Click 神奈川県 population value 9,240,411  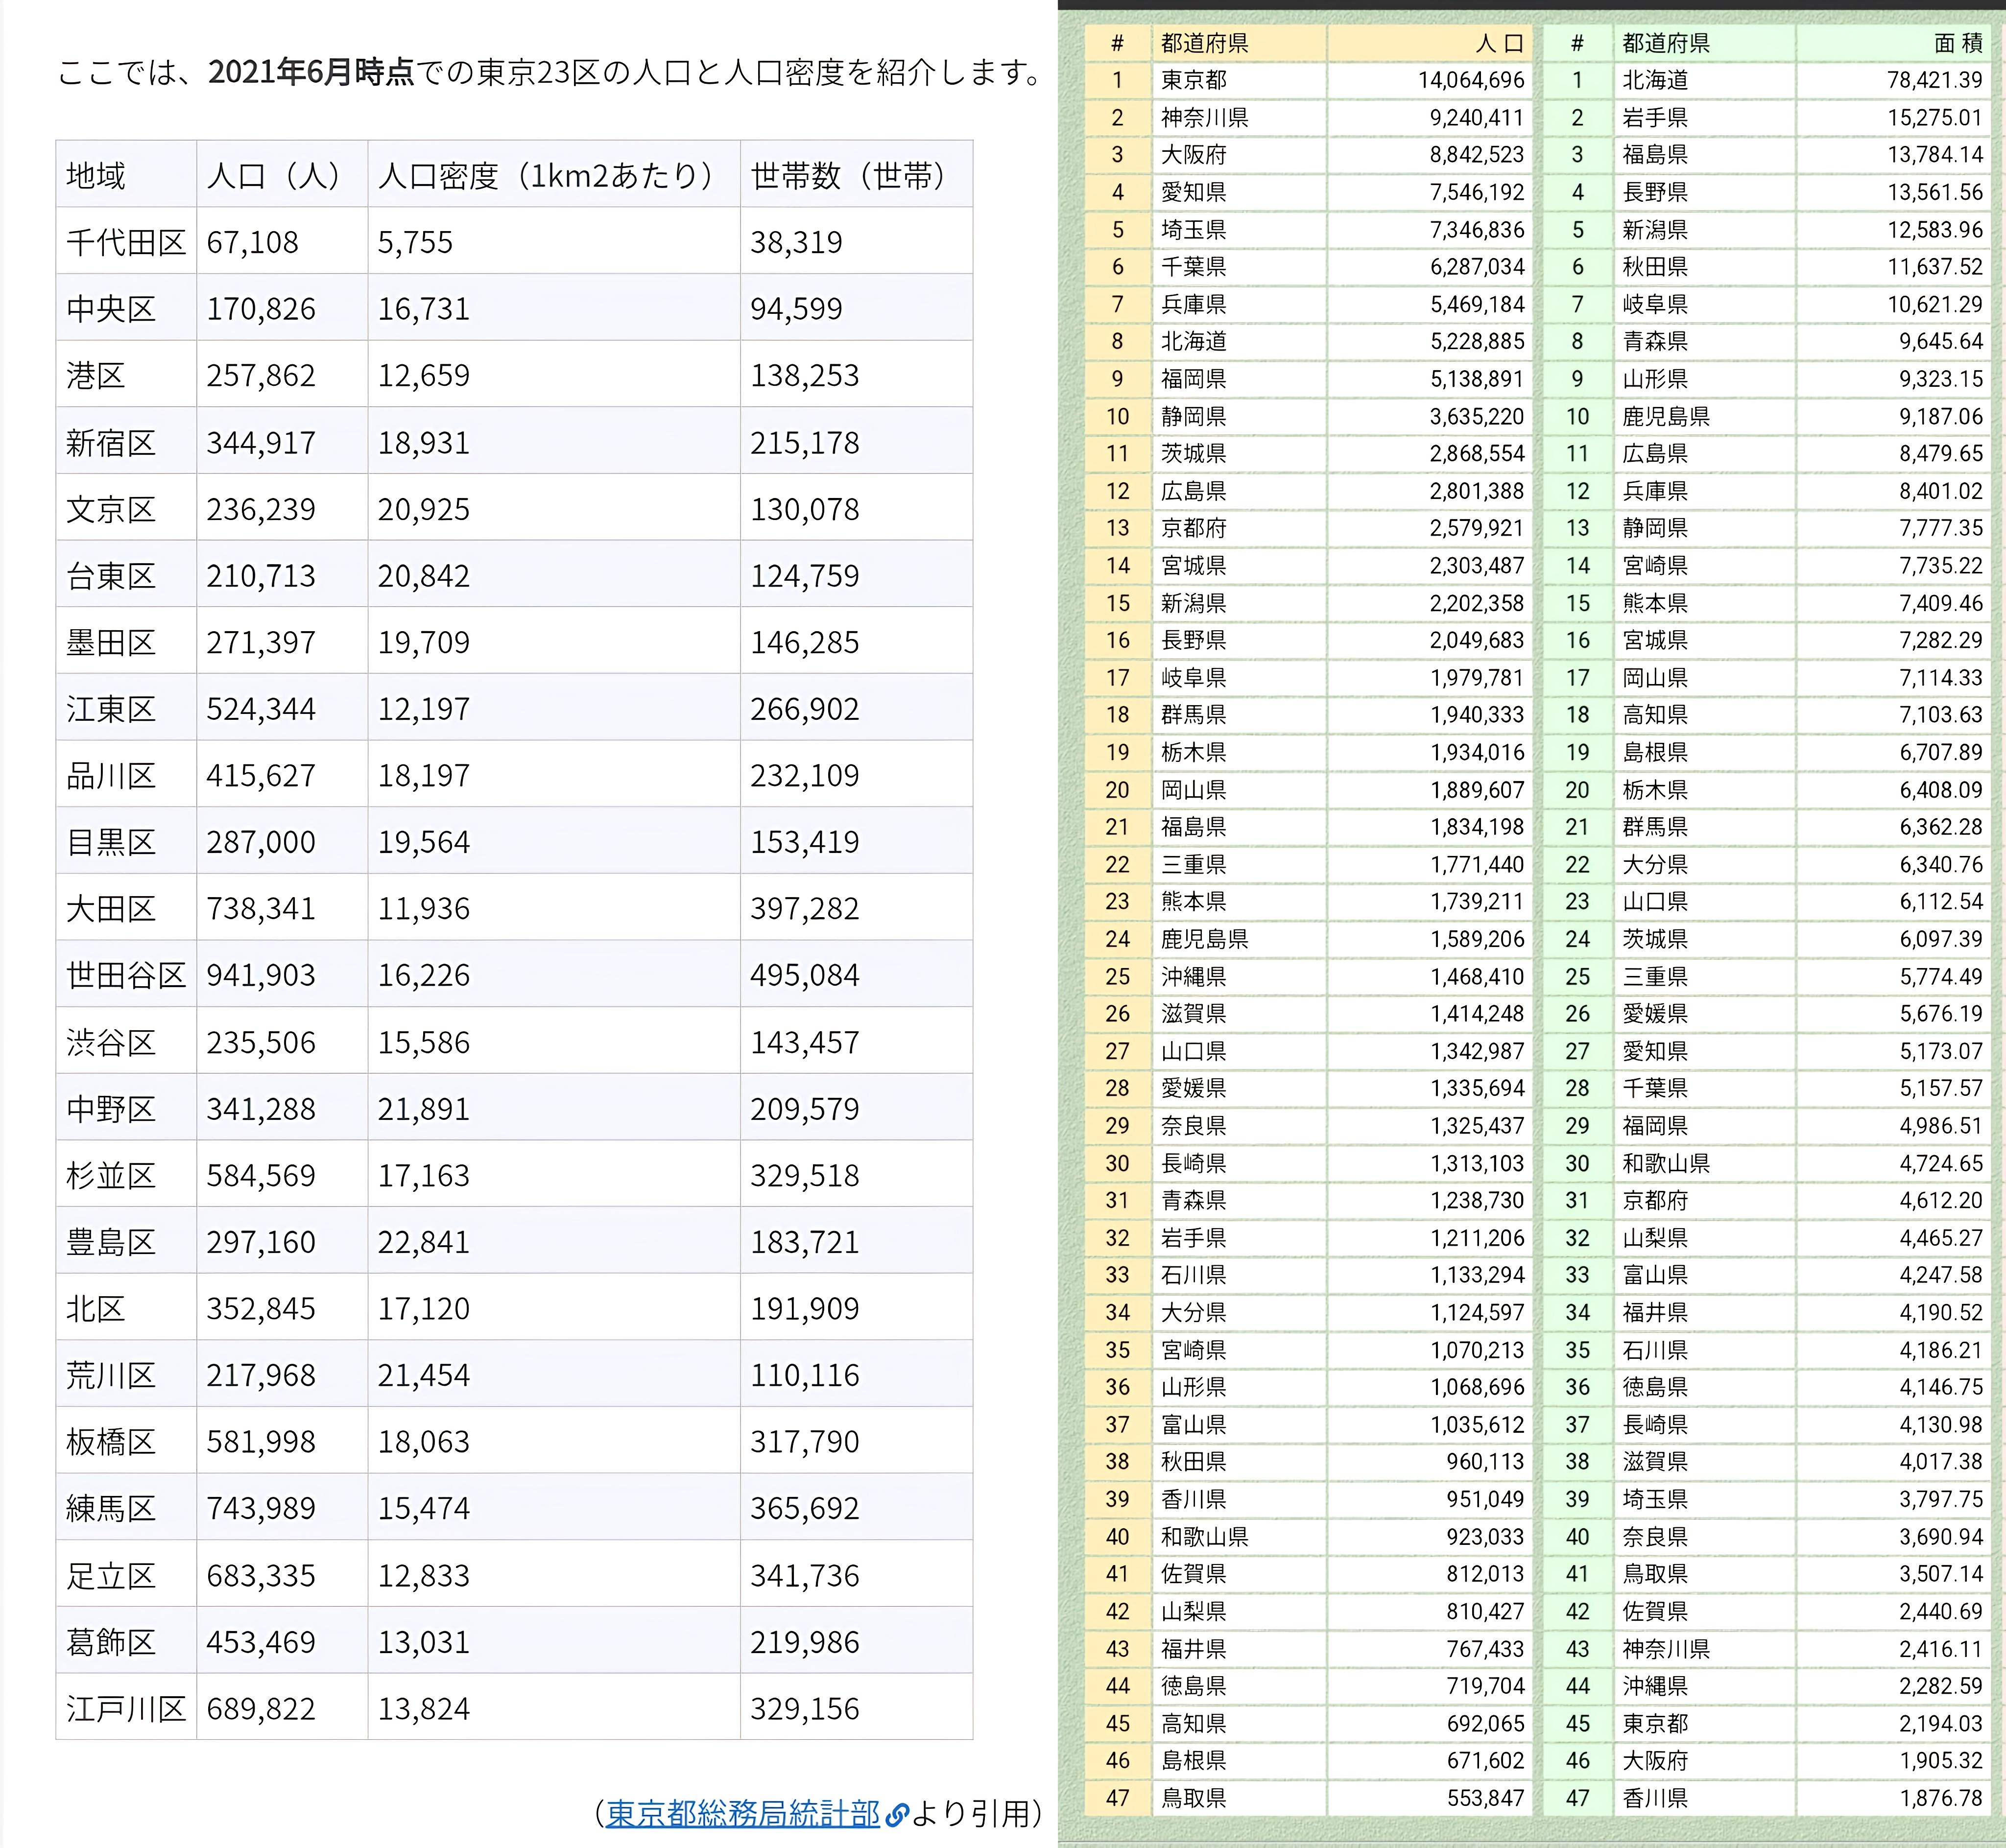click(1476, 118)
